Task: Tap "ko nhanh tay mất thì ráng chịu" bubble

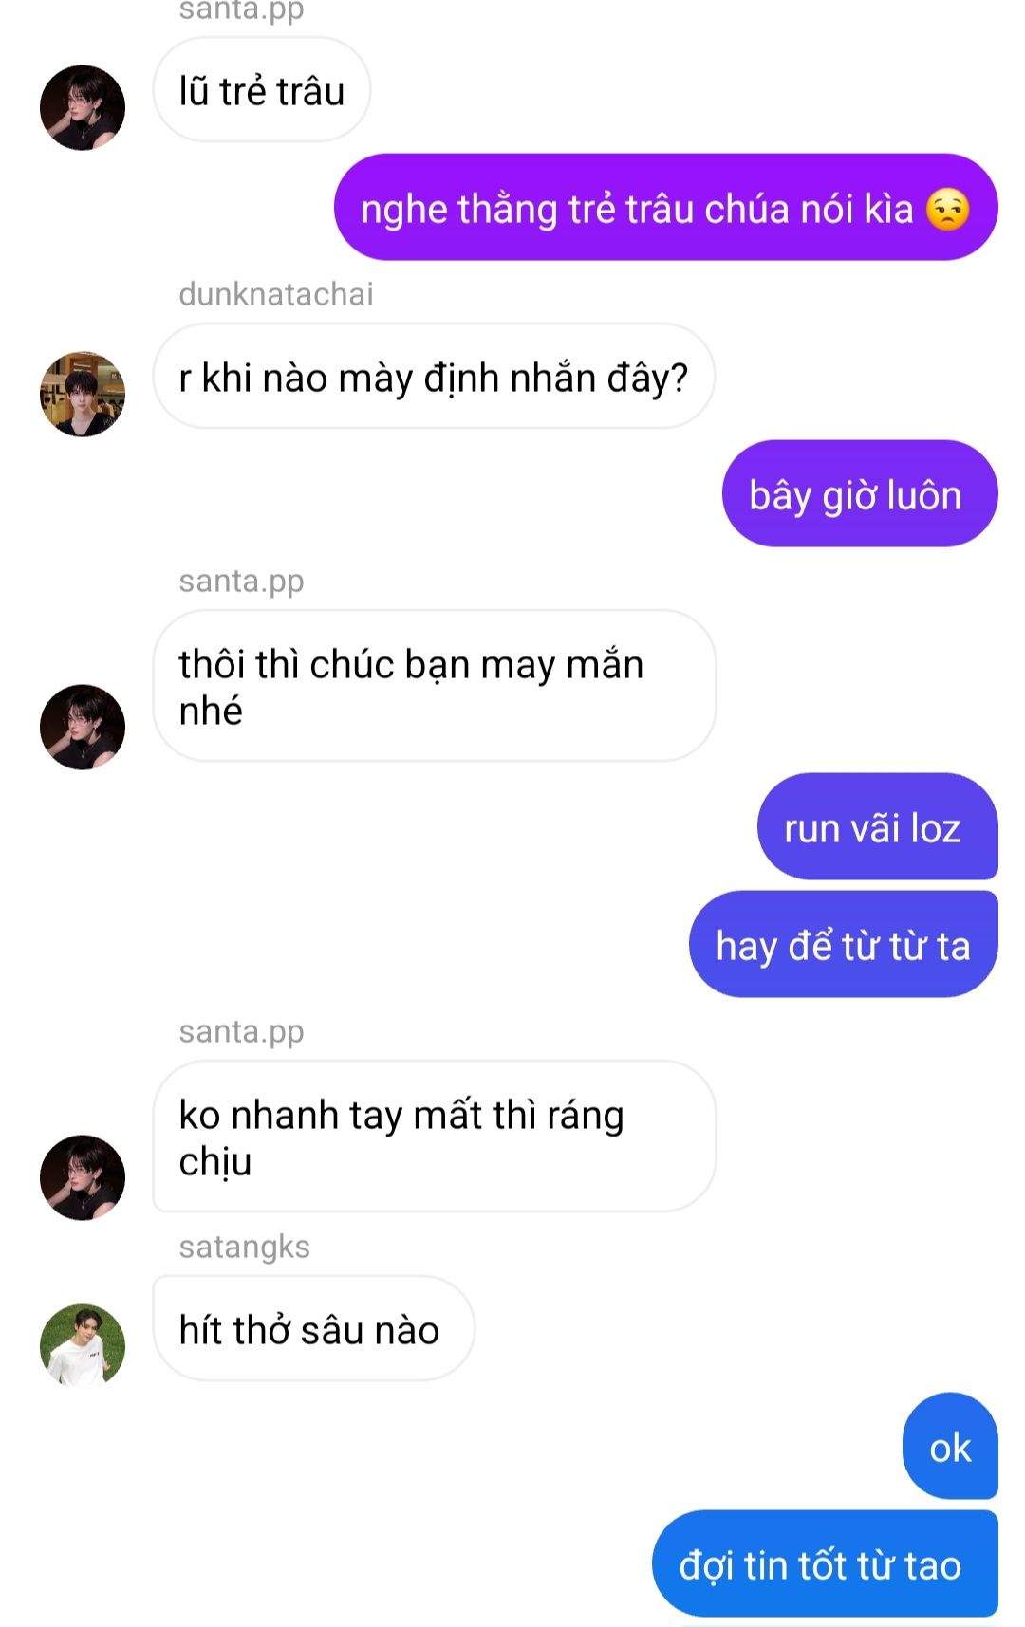Action: coord(434,1137)
